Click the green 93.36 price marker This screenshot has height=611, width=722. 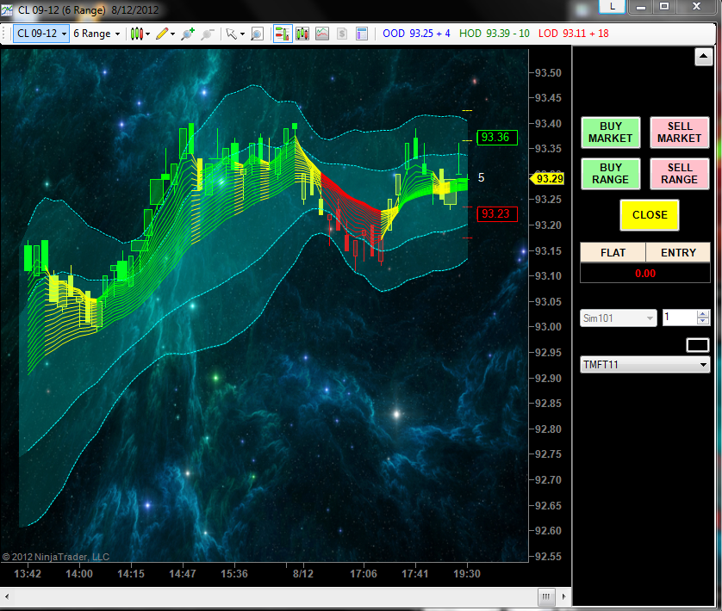[x=497, y=137]
